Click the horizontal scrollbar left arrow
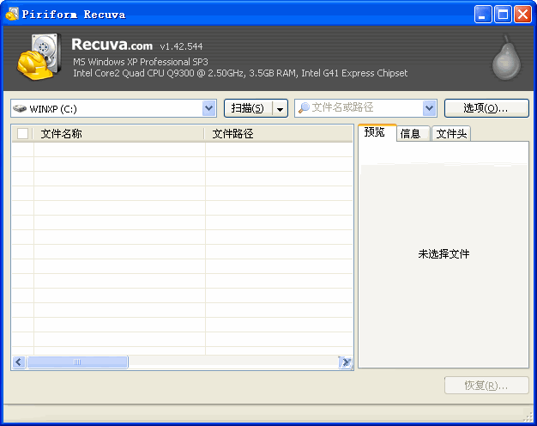 (x=18, y=362)
